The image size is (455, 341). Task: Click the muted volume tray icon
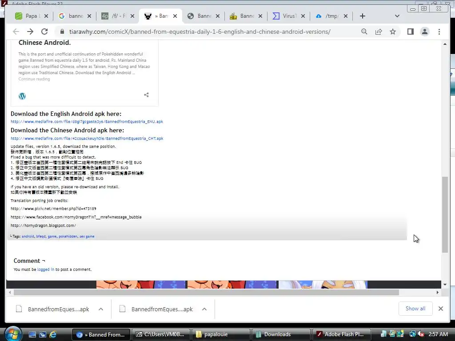pos(421,334)
